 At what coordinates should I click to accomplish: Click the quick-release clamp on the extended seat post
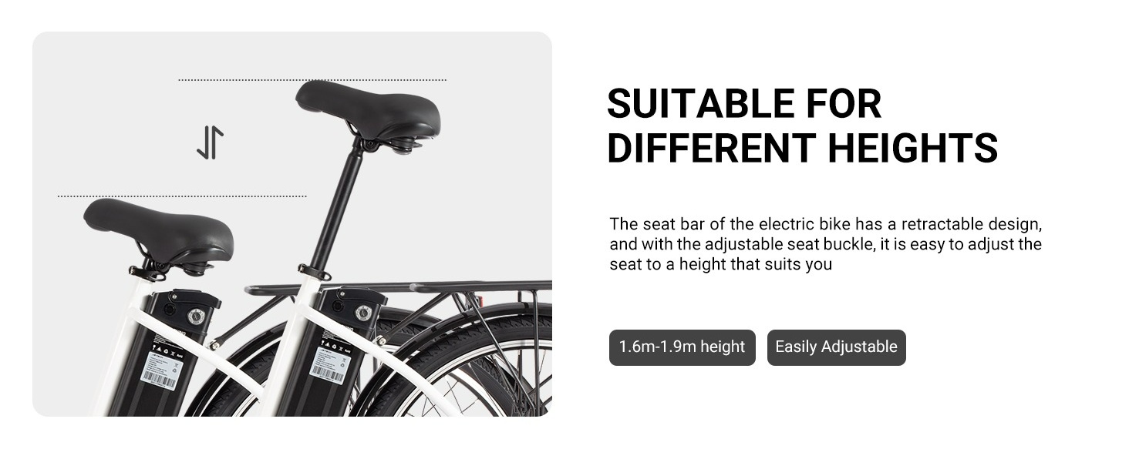[313, 271]
